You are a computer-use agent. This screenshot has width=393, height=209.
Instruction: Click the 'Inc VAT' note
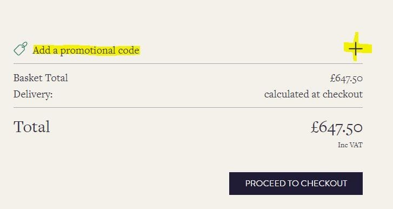click(350, 145)
